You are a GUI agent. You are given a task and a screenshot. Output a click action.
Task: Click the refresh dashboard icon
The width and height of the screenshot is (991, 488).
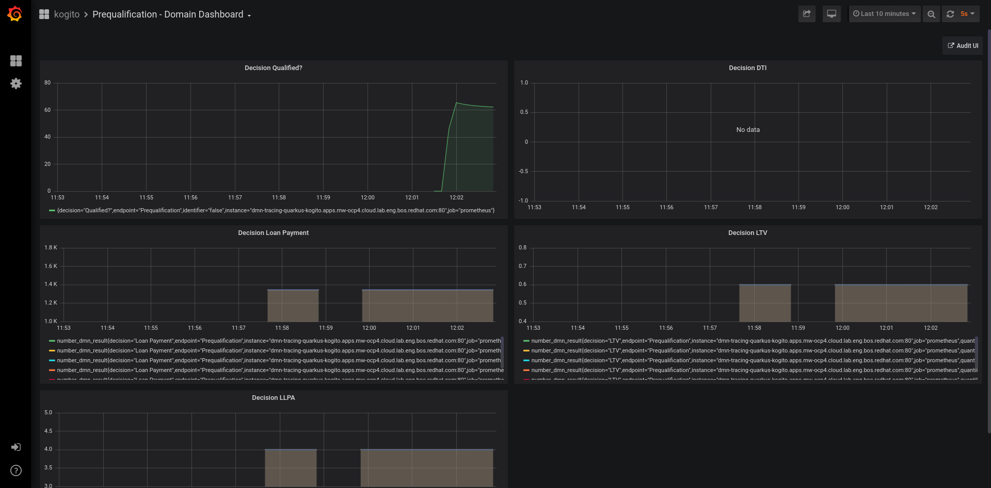[x=950, y=14]
